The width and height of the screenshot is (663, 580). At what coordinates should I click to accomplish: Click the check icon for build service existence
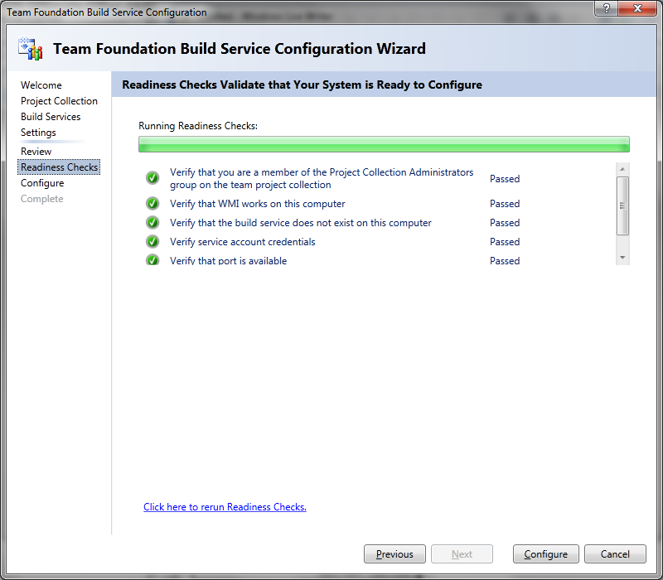point(152,223)
